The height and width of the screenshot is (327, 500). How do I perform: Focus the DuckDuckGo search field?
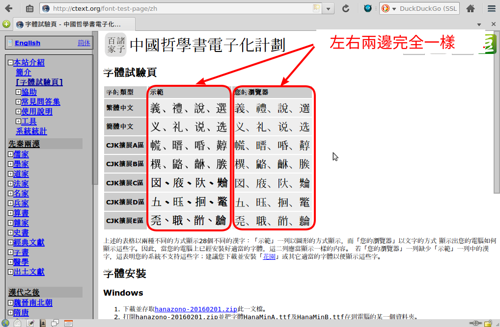coord(428,9)
